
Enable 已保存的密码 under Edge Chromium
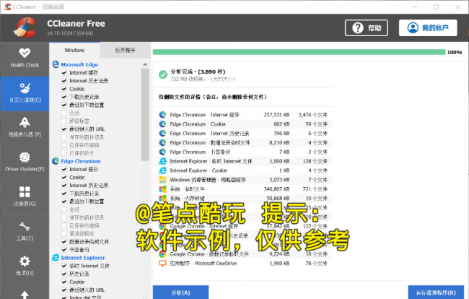(x=64, y=225)
